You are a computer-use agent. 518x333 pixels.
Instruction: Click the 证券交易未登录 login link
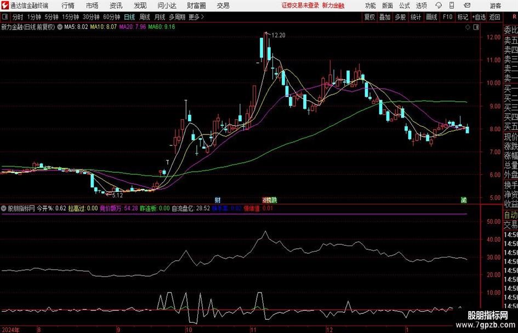coord(300,5)
